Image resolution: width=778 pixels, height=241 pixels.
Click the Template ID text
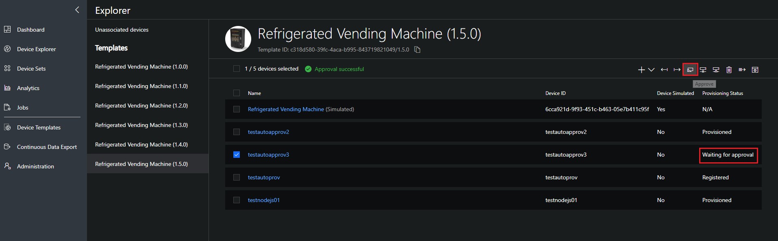333,49
